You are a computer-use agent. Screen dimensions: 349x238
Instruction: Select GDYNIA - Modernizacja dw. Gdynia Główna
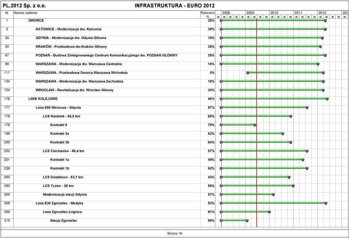pyautogui.click(x=71, y=38)
